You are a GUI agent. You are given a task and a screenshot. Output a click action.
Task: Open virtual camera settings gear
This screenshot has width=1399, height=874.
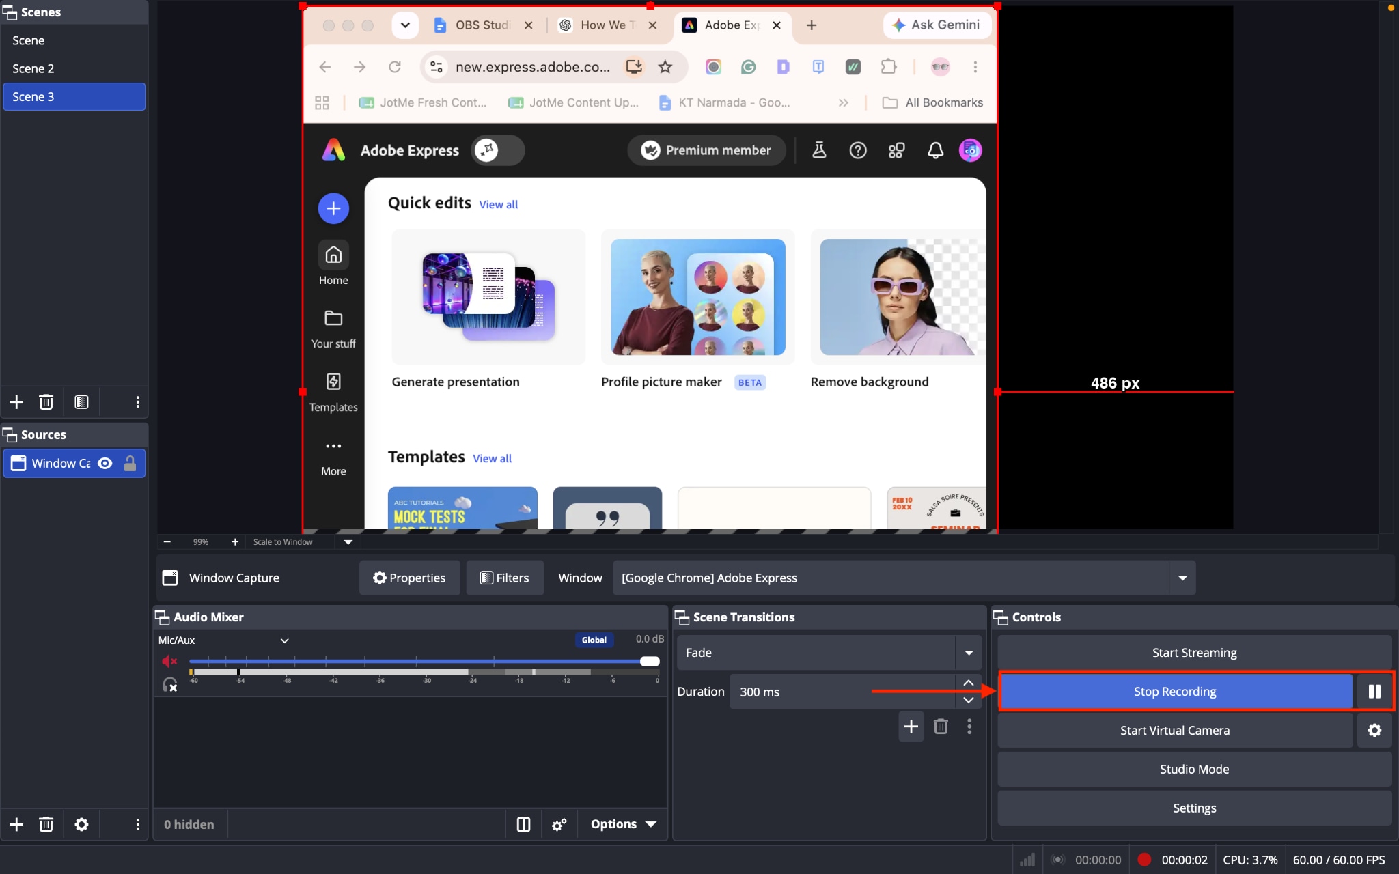pos(1374,731)
